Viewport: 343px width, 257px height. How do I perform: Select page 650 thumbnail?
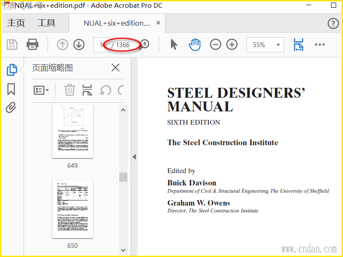tap(72, 209)
